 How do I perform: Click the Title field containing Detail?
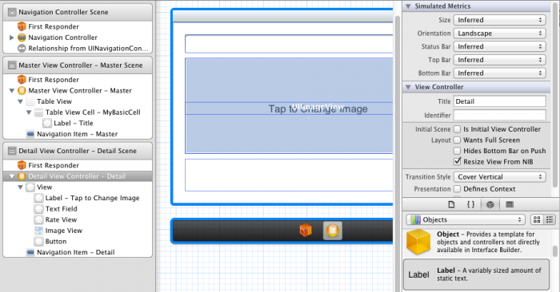pos(500,101)
